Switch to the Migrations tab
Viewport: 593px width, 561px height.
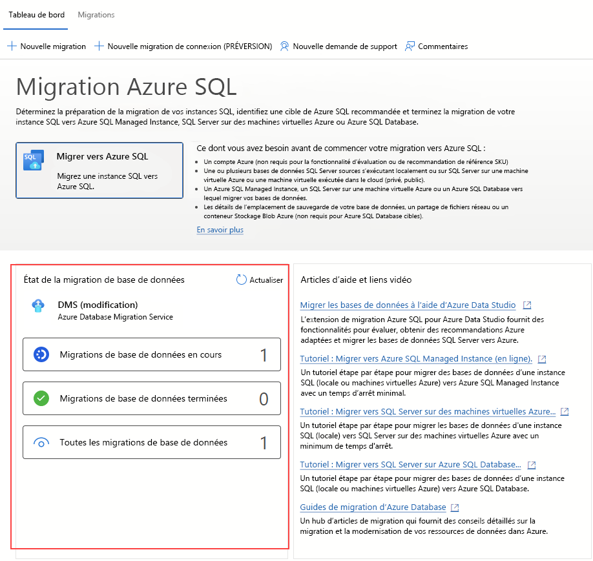(x=96, y=14)
